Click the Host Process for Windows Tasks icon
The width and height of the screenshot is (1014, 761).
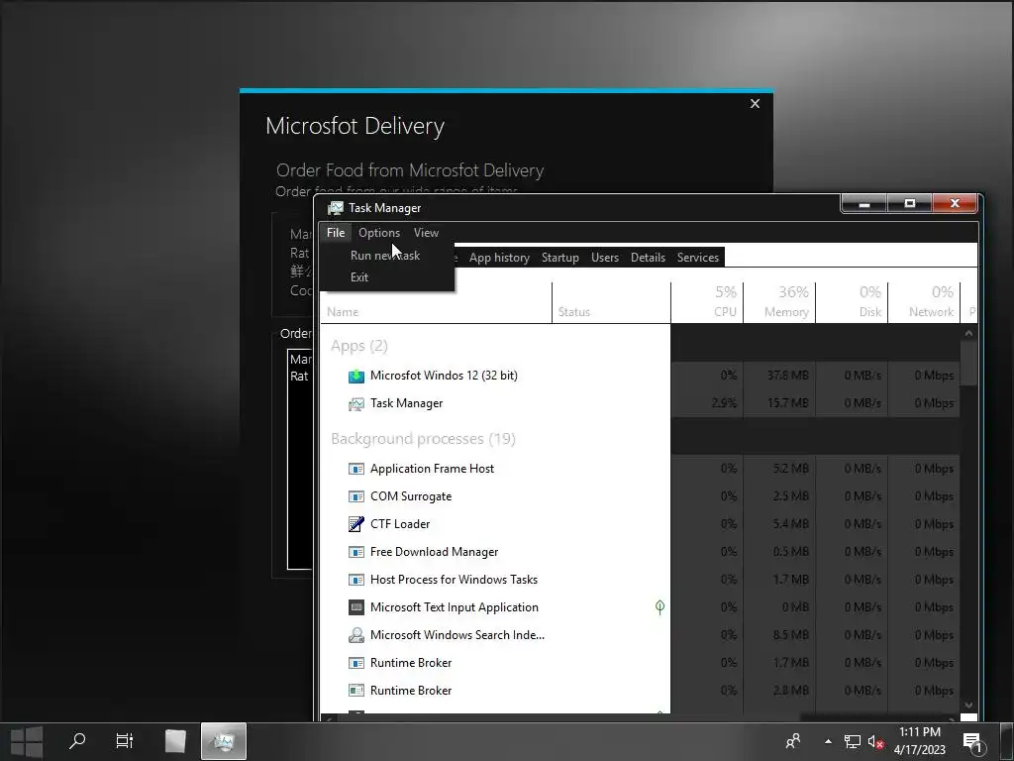tap(356, 580)
